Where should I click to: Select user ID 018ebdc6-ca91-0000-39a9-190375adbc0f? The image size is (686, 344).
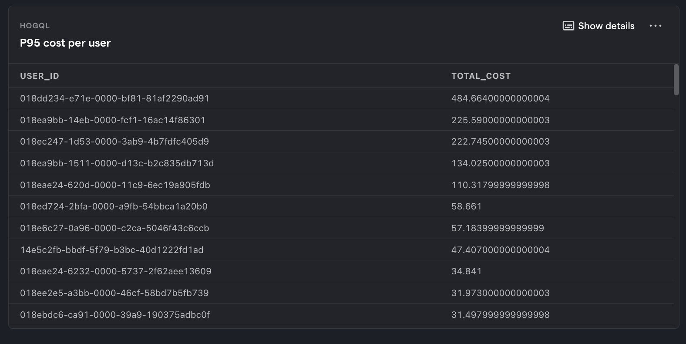tap(115, 315)
